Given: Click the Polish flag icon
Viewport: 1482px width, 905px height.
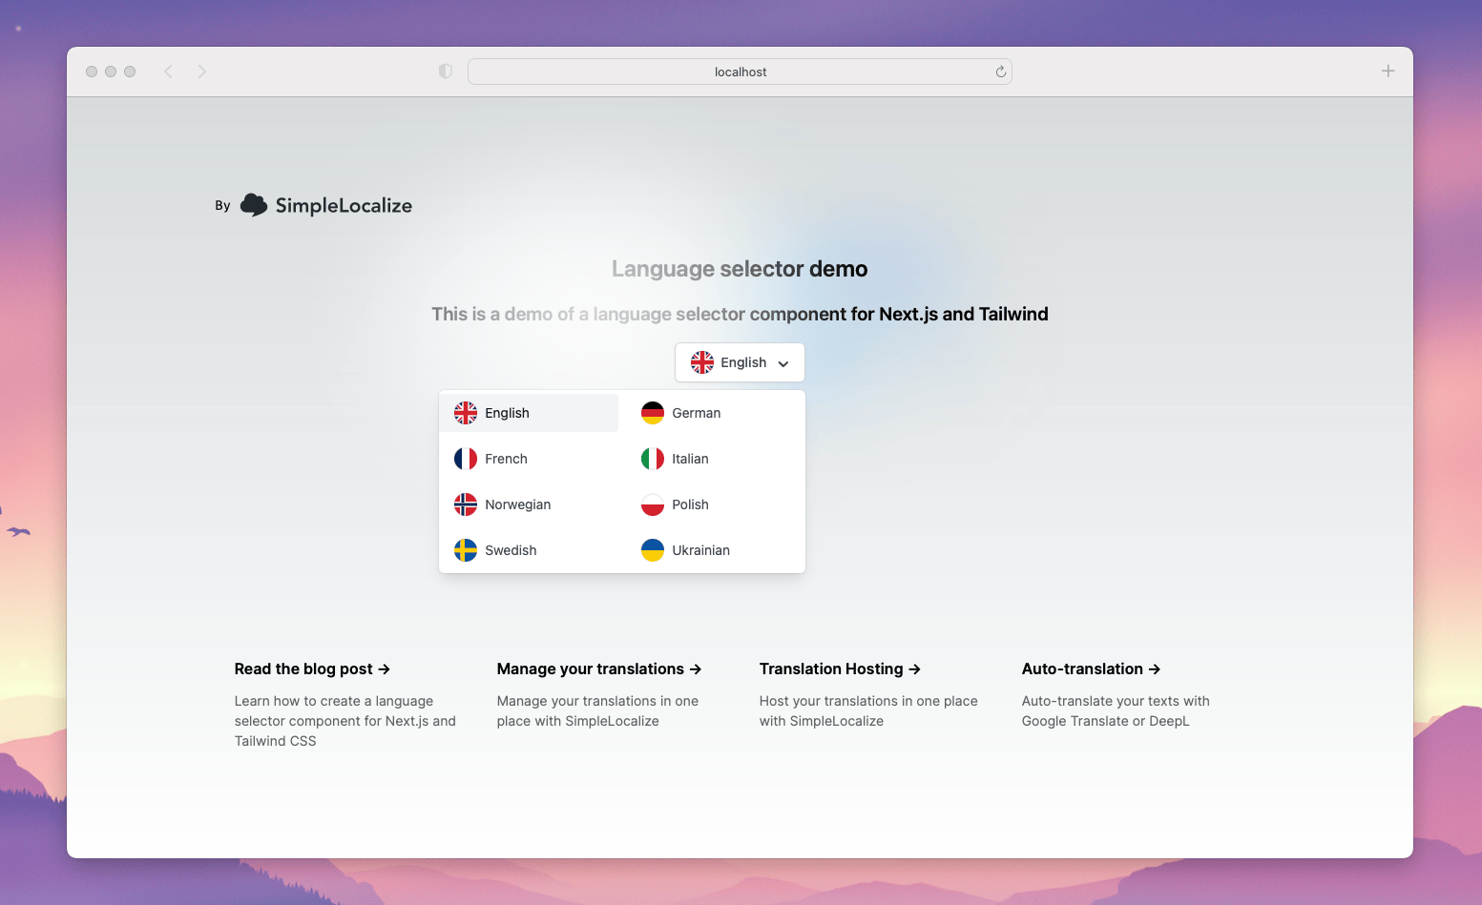Looking at the screenshot, I should (x=653, y=504).
